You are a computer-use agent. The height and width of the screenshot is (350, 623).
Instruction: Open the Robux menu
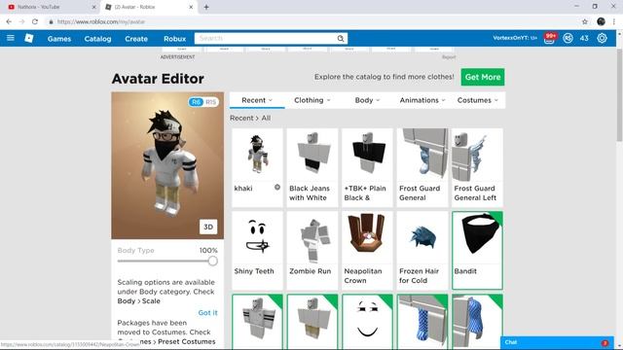point(175,39)
